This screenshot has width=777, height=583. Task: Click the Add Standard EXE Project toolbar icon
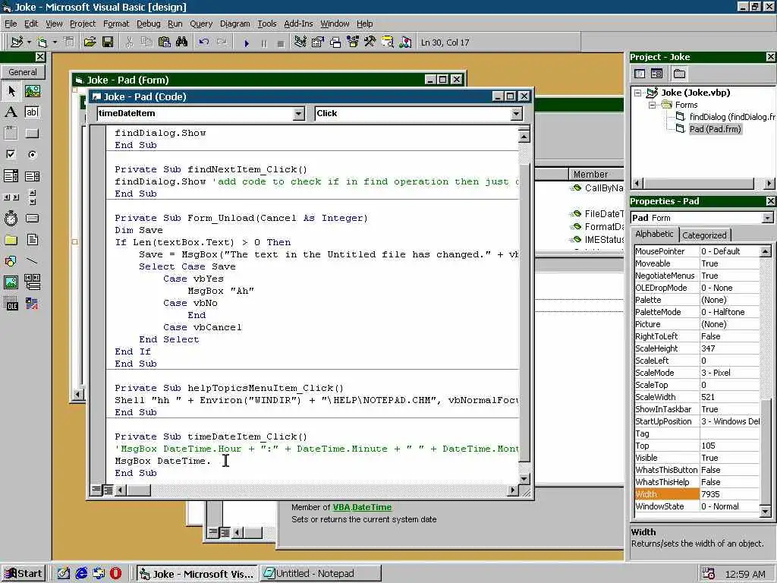tap(17, 43)
